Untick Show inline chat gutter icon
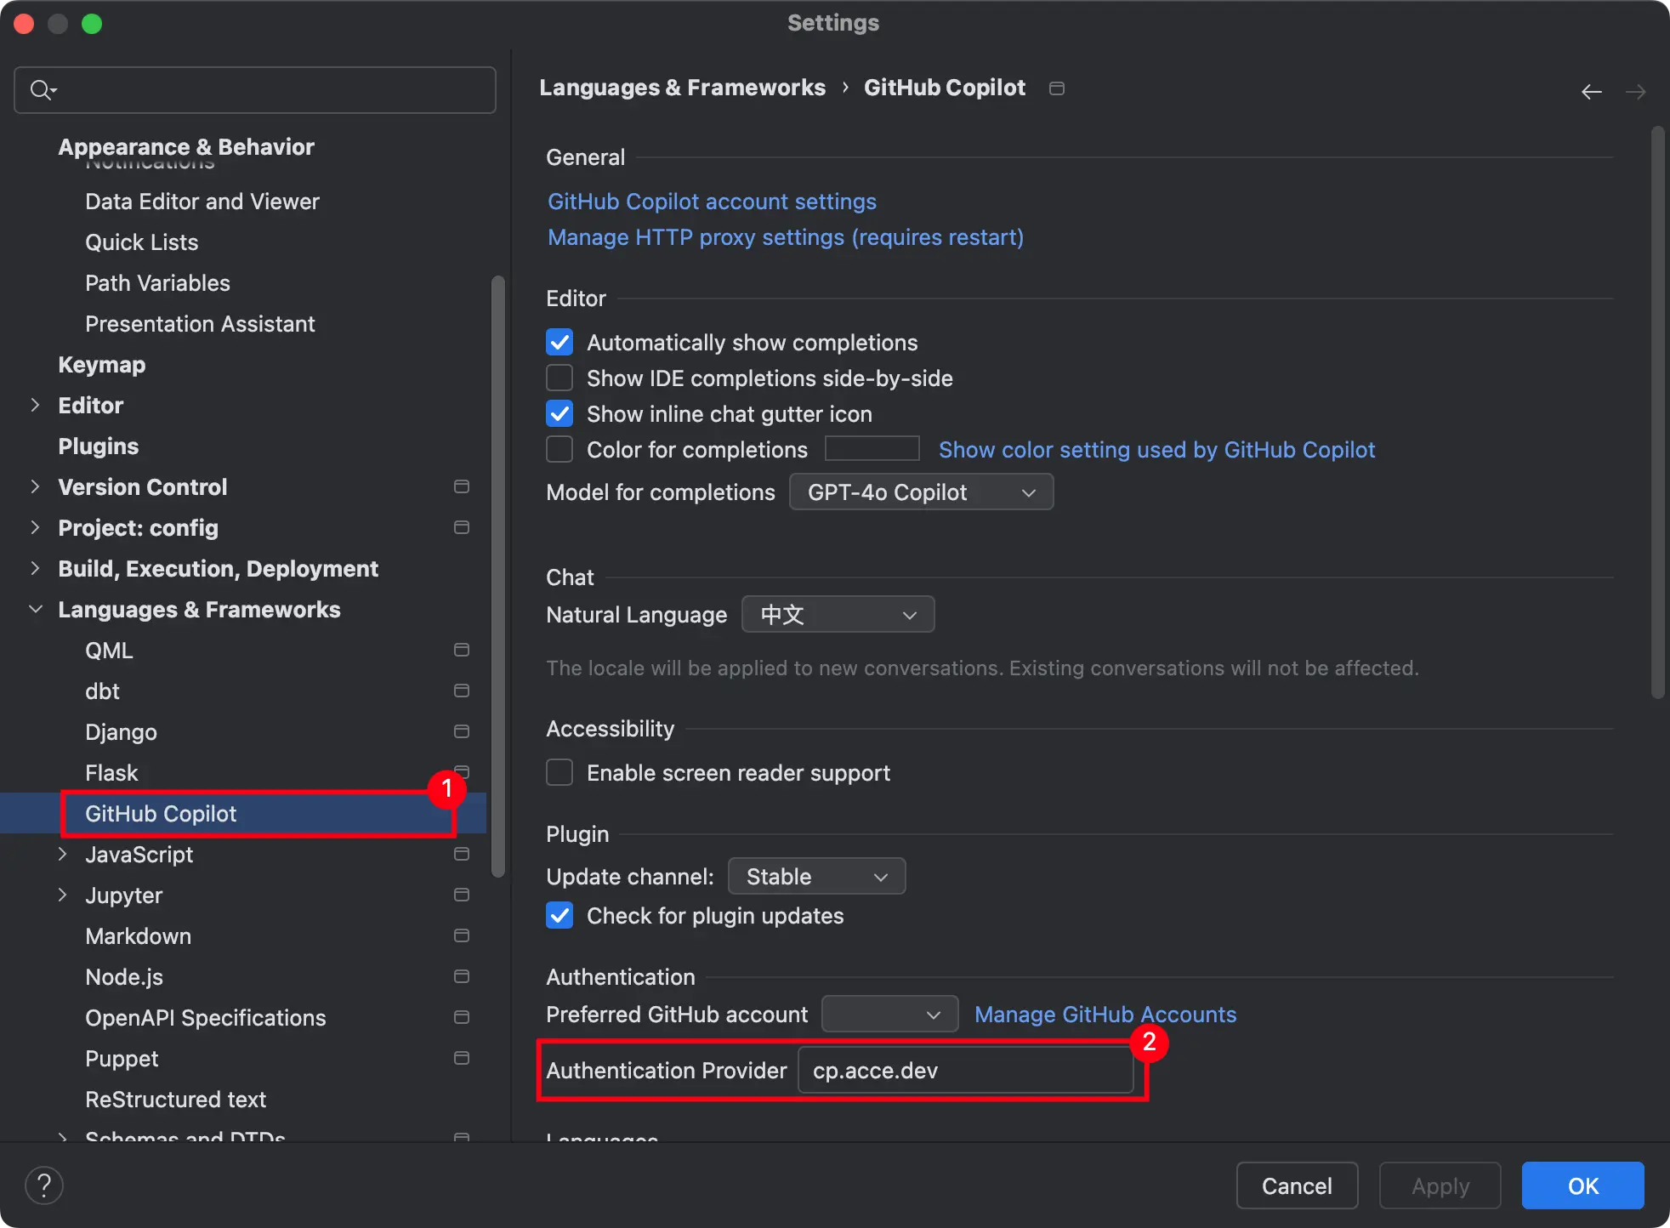1670x1228 pixels. click(x=560, y=413)
